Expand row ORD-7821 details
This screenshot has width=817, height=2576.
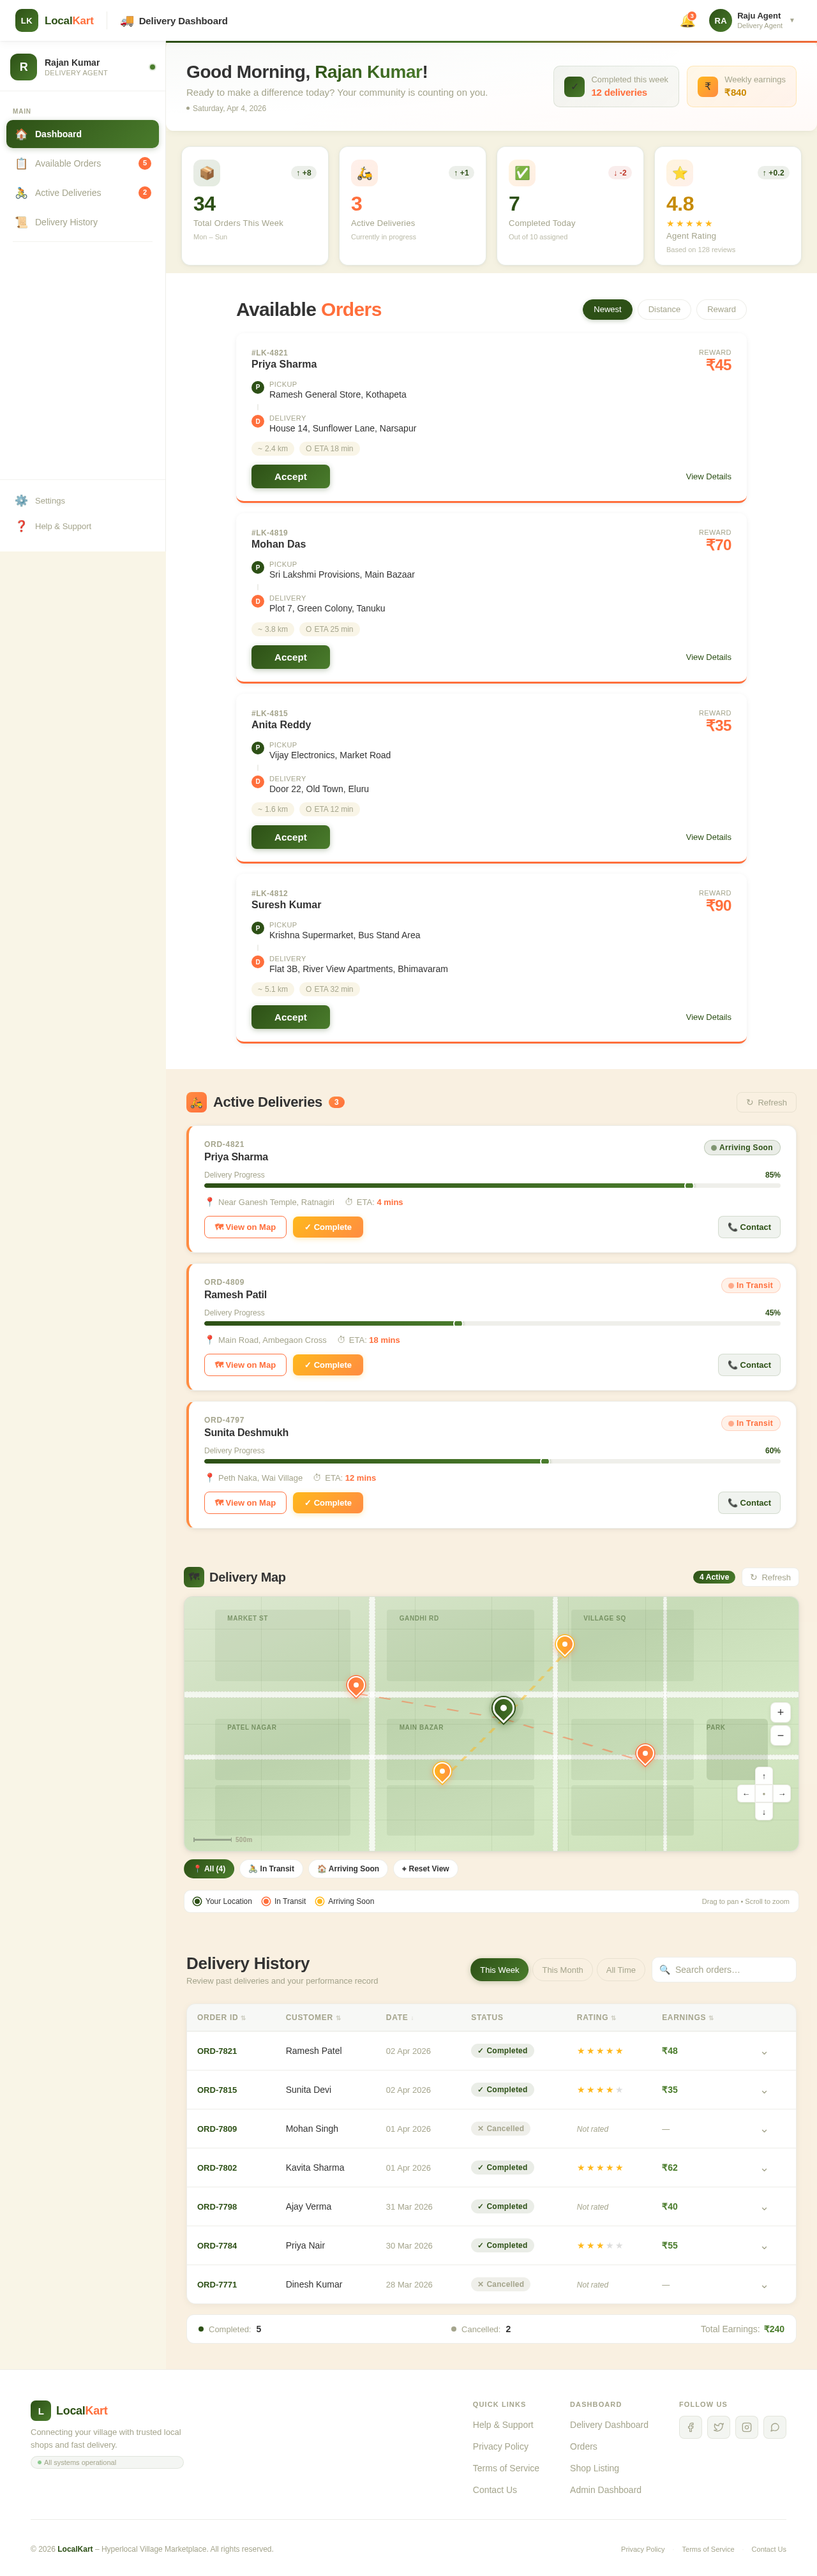click(764, 2052)
